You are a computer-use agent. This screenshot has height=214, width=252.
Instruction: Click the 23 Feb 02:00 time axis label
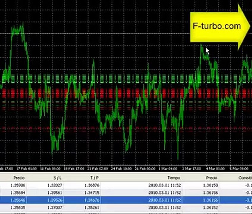point(97,169)
